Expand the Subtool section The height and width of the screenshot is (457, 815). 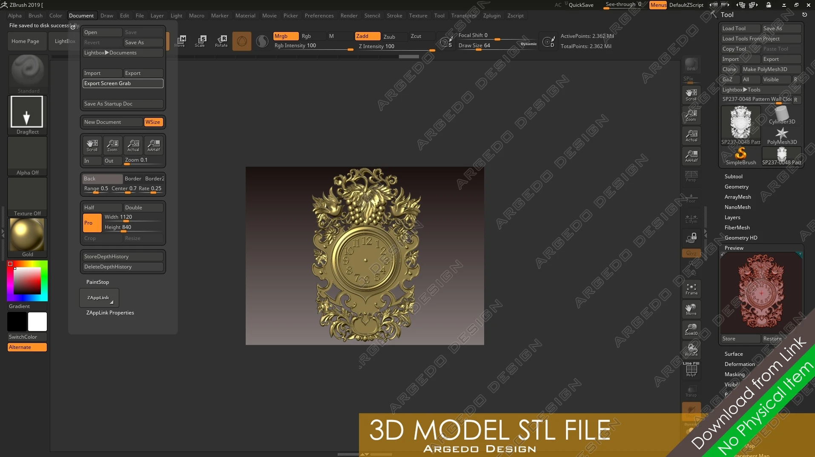tap(733, 177)
